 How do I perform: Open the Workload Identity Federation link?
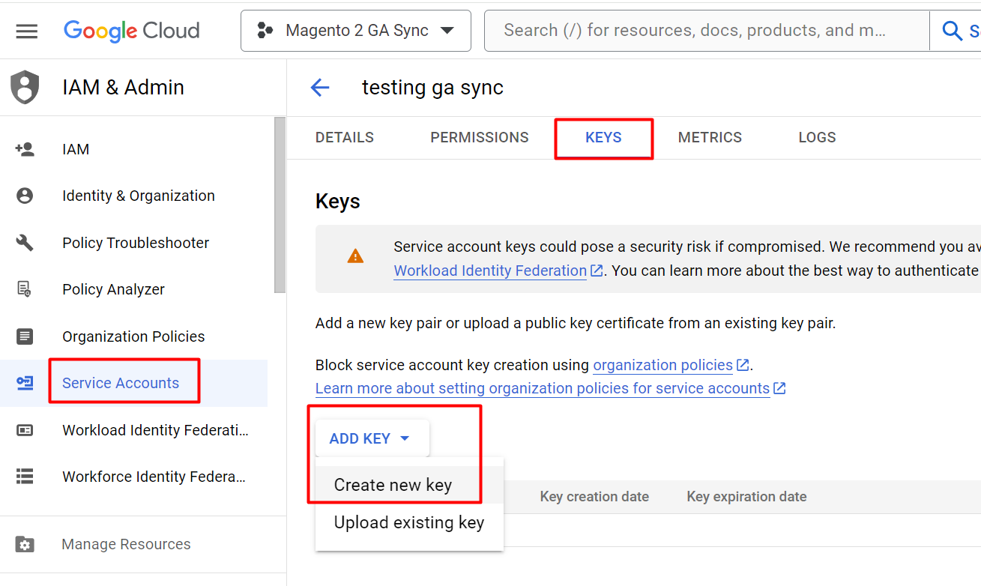pyautogui.click(x=490, y=271)
